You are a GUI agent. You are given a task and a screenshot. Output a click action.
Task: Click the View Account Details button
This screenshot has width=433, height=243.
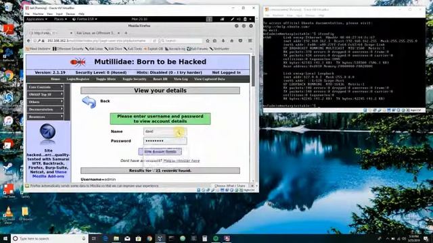point(160,151)
